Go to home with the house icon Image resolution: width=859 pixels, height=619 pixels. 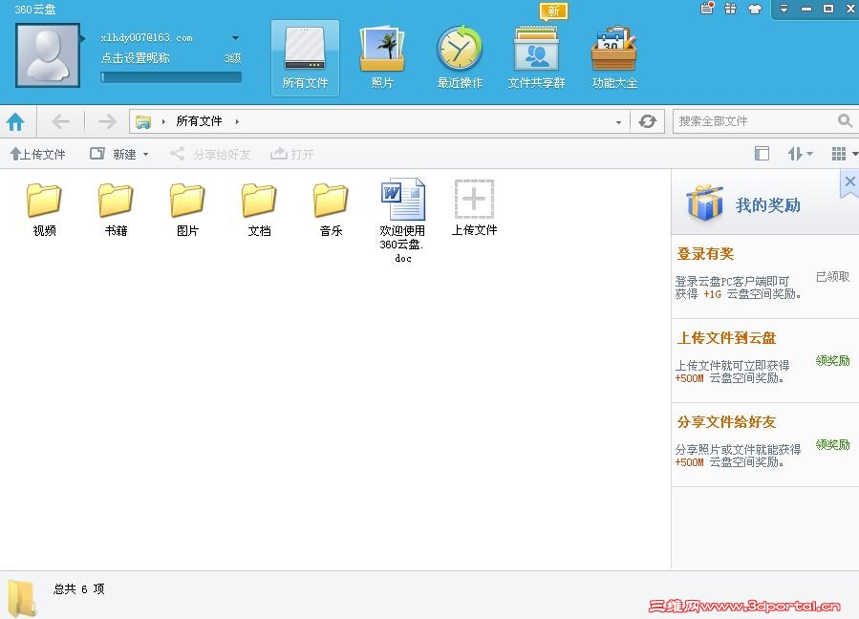pos(16,121)
